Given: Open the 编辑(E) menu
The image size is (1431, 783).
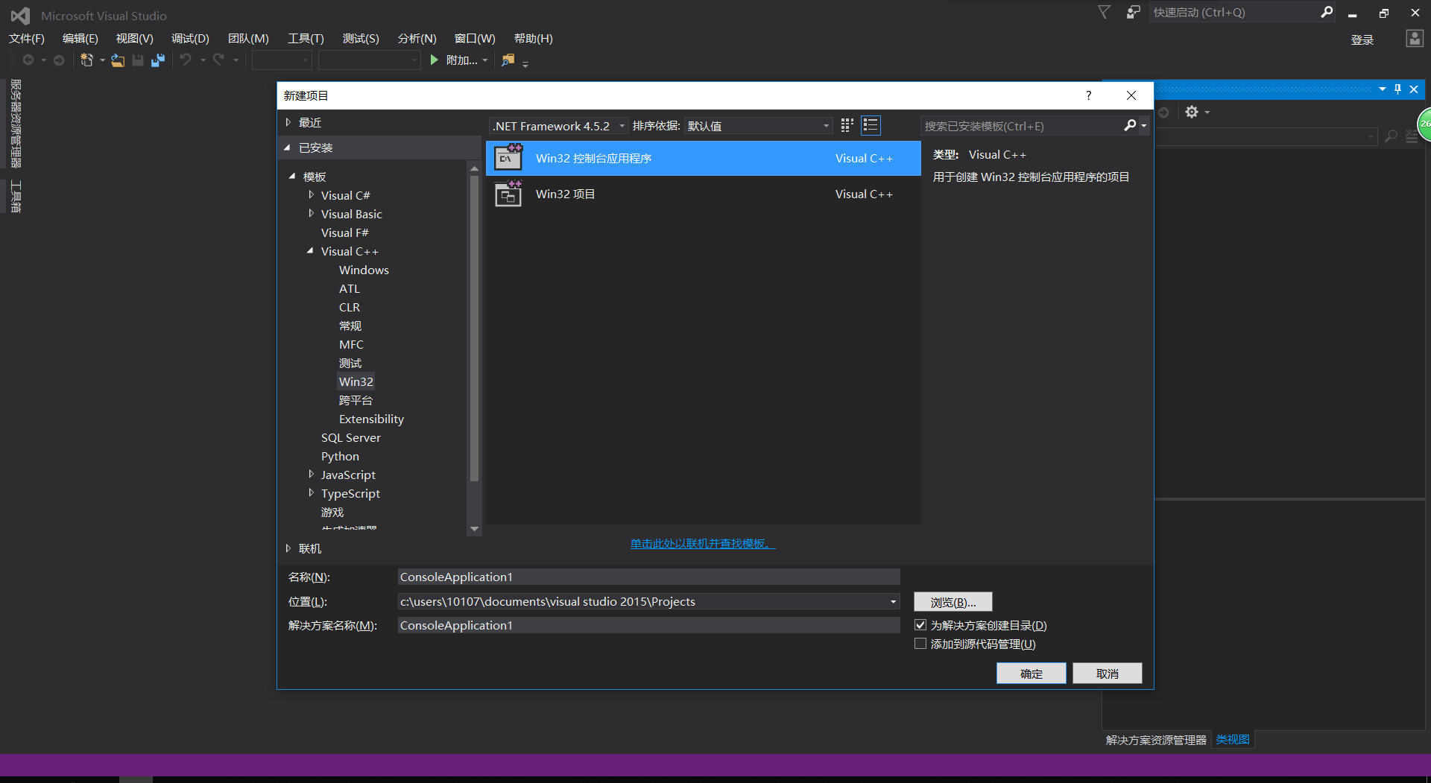Looking at the screenshot, I should coord(80,39).
